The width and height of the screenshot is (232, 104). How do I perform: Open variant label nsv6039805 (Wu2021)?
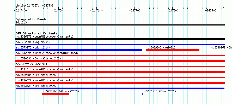pyautogui.click(x=161, y=47)
